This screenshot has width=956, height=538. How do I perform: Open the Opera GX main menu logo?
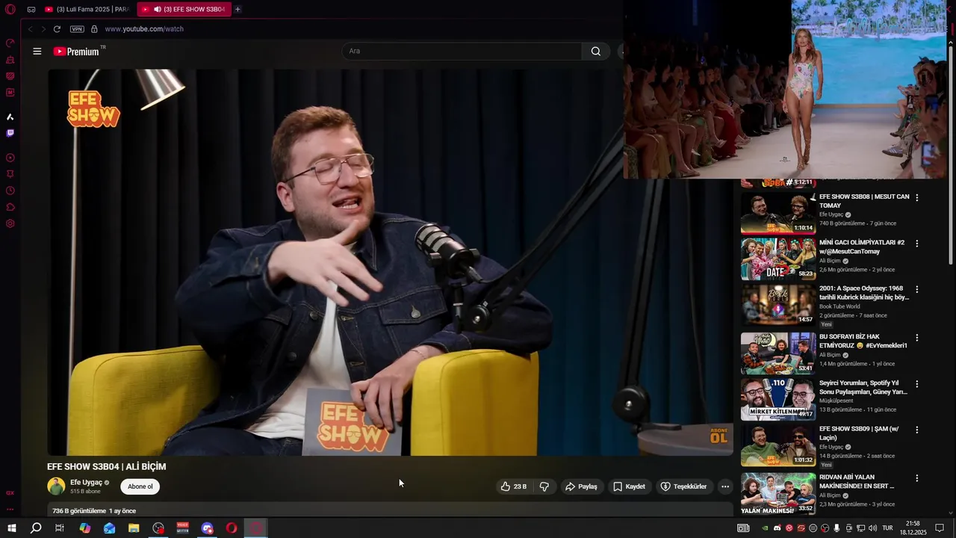pyautogui.click(x=10, y=10)
